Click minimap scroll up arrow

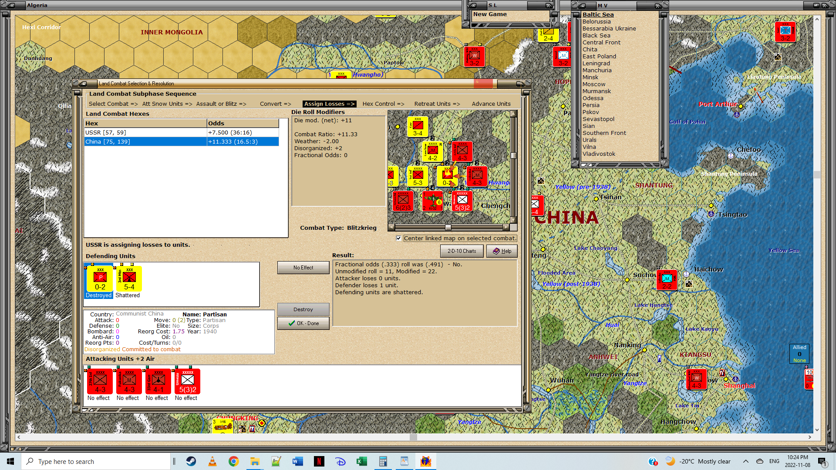[x=513, y=114]
